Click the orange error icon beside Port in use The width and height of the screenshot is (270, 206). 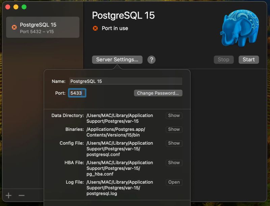tap(95, 28)
